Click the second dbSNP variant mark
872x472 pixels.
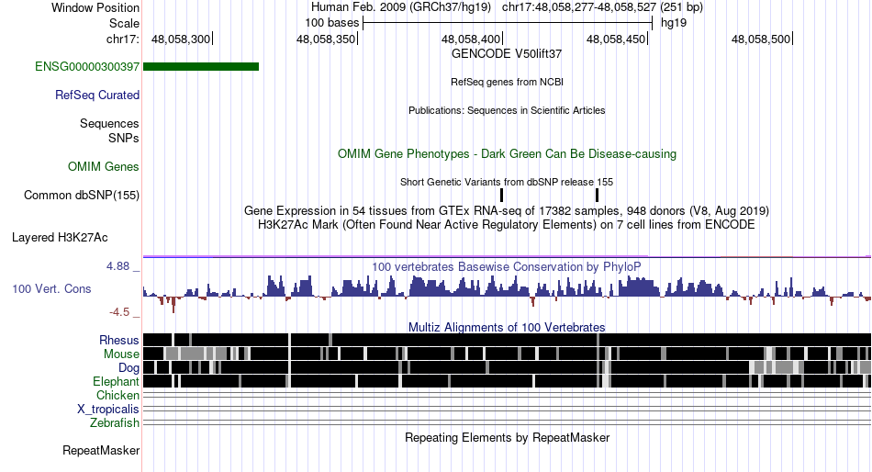point(597,196)
